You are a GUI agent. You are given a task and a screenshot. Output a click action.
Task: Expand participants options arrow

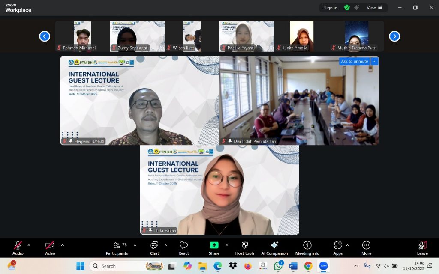coord(135,245)
